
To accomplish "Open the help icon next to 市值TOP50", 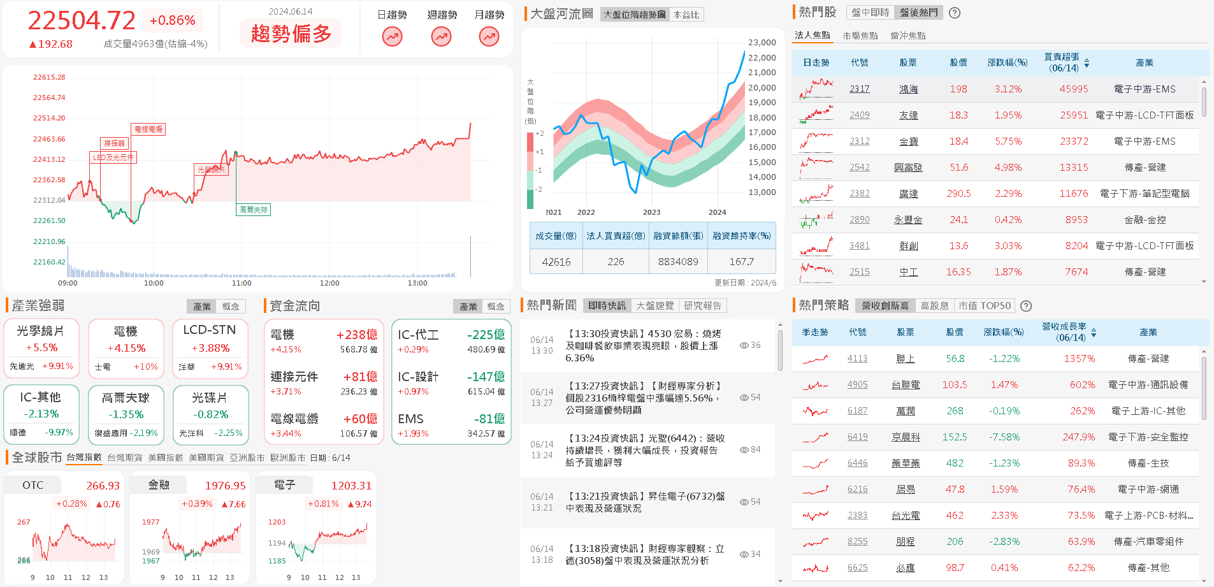I will [1025, 305].
